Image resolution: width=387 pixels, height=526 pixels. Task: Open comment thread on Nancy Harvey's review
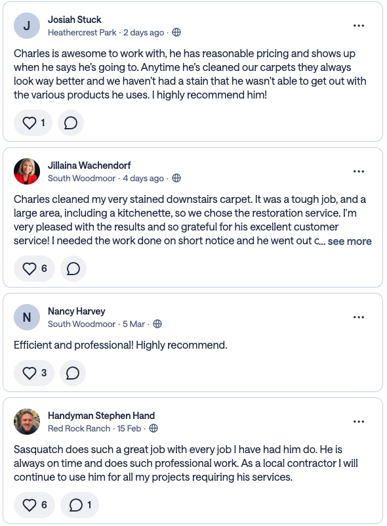tap(72, 373)
